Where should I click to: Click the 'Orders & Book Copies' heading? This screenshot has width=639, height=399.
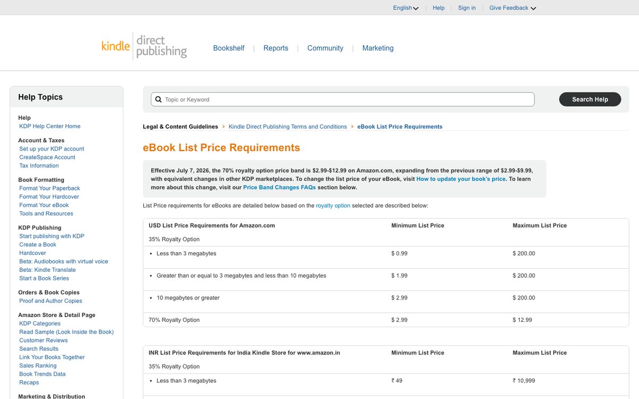tap(49, 293)
